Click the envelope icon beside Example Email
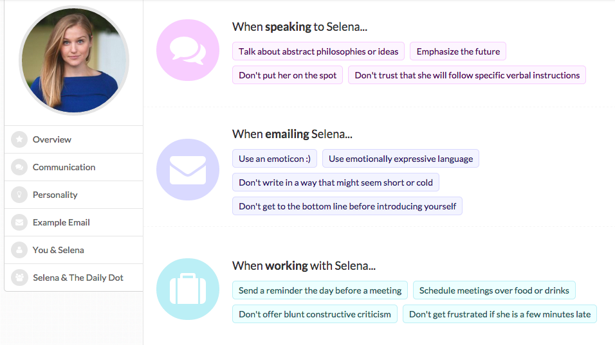Screen dimensions: 615x345 click(19, 222)
